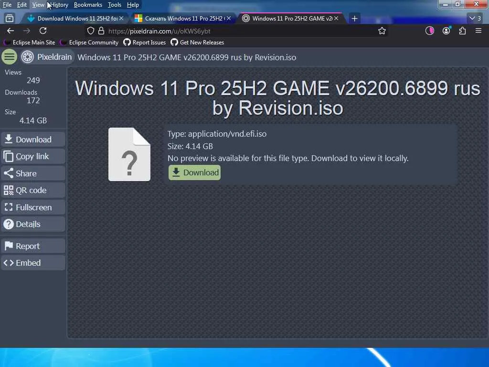View site security padlock info
This screenshot has height=367, width=489.
(x=101, y=31)
